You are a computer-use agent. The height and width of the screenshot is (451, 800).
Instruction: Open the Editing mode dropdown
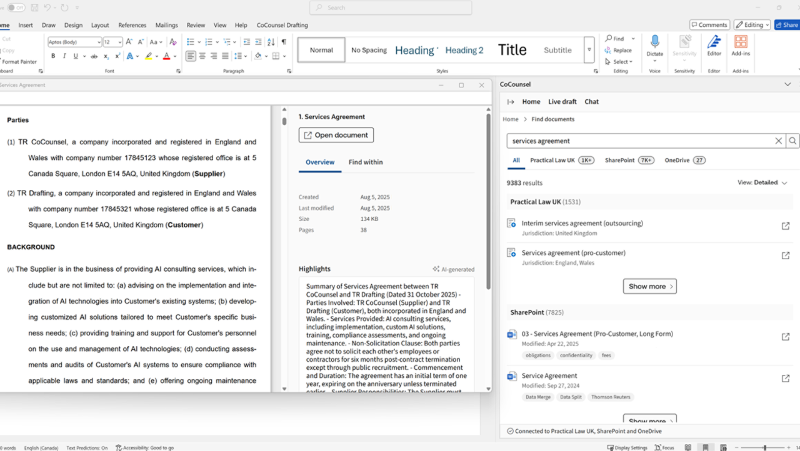(752, 25)
